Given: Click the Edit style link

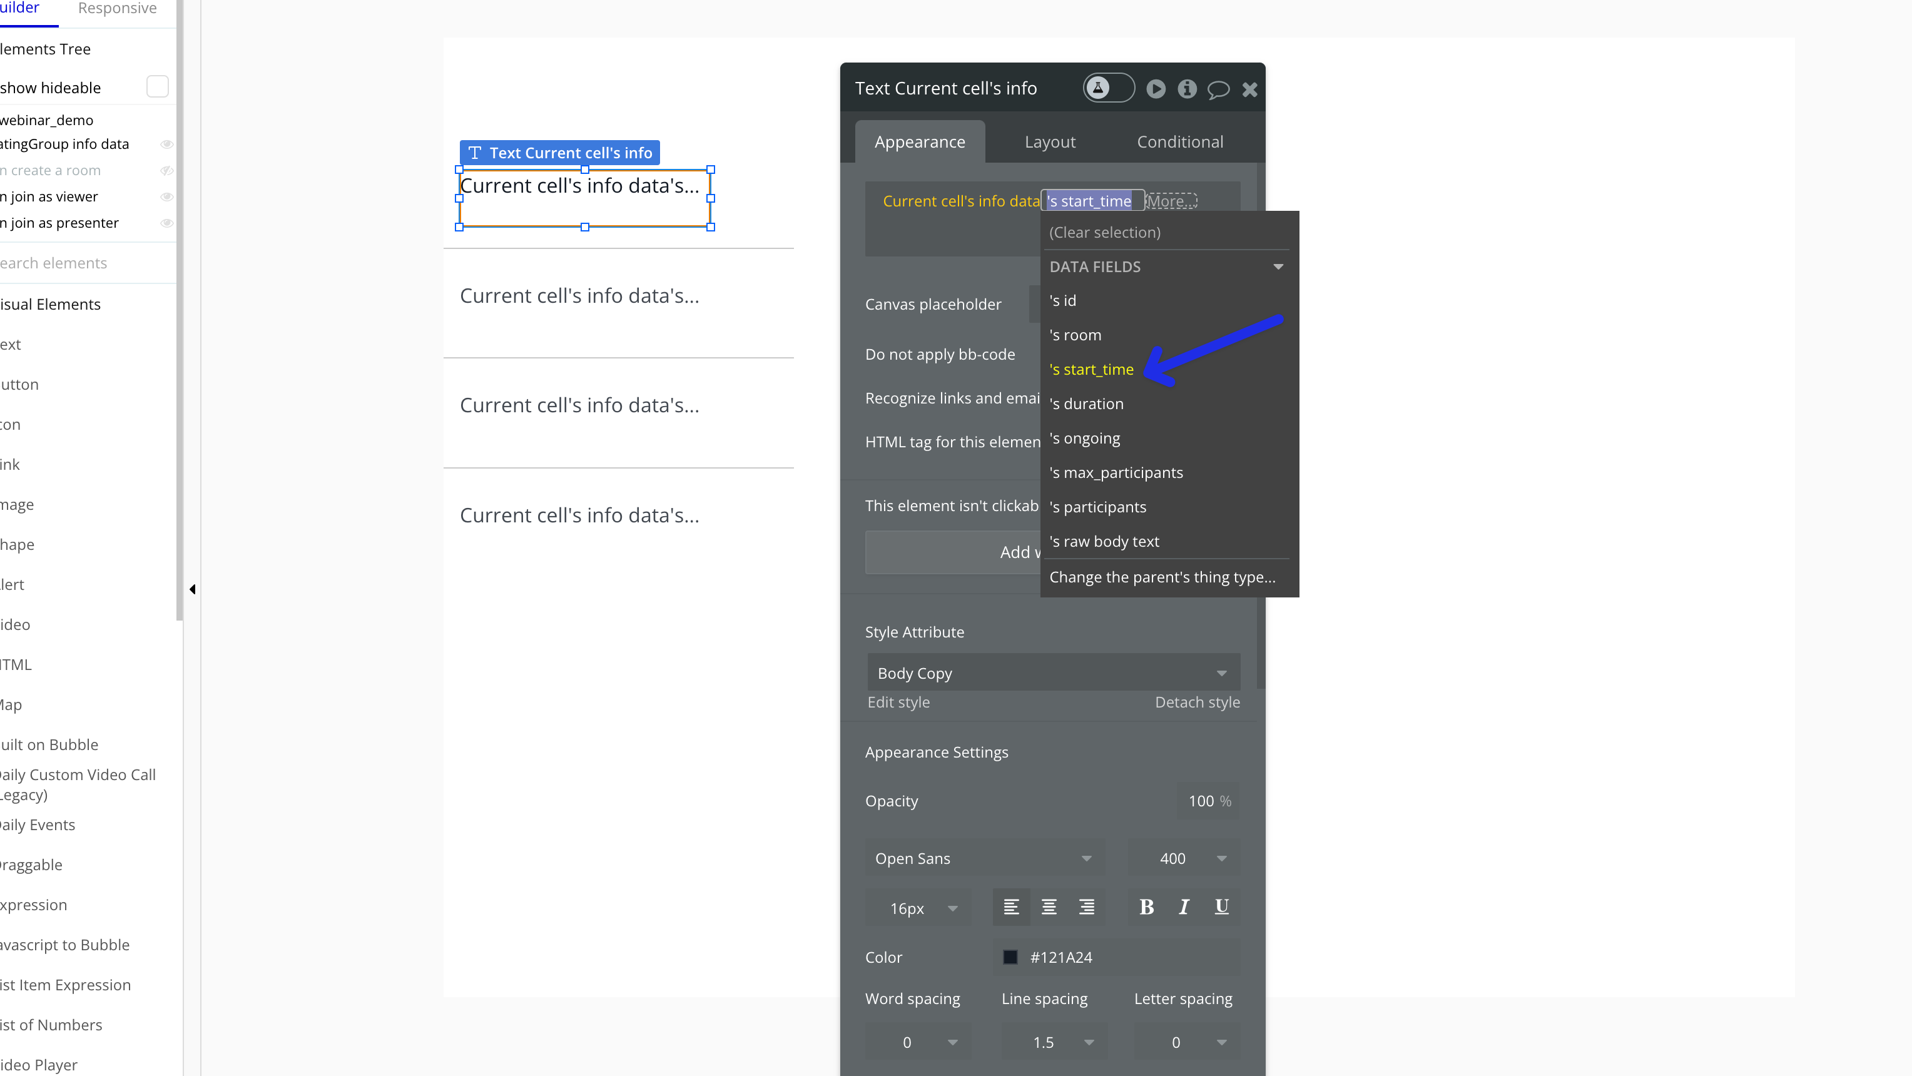Looking at the screenshot, I should click(898, 702).
